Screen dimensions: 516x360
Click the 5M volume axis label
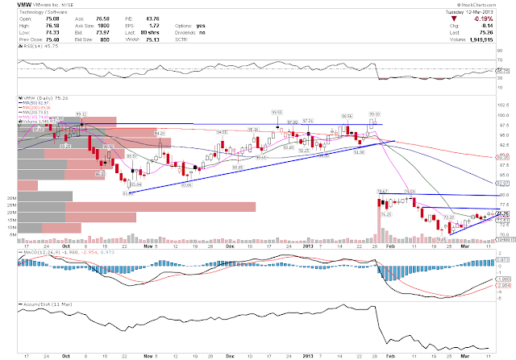(x=13, y=234)
